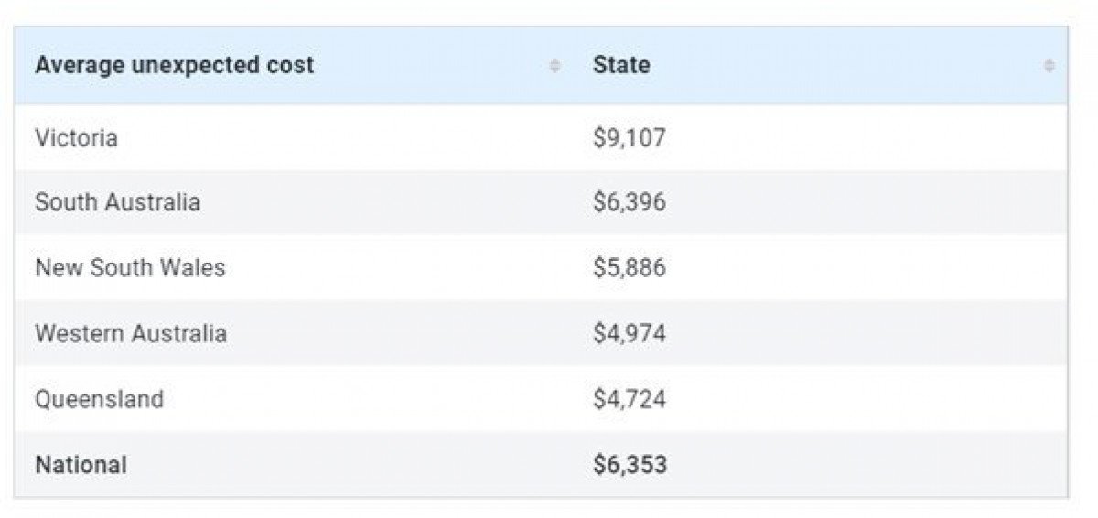Click the $4,974 value
This screenshot has width=1098, height=518.
(x=630, y=333)
